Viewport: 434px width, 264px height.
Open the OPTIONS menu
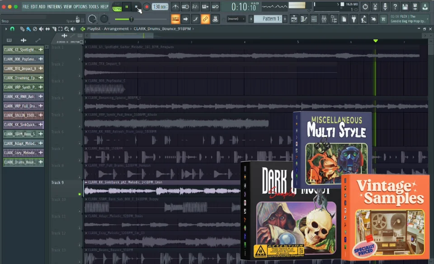coord(80,7)
